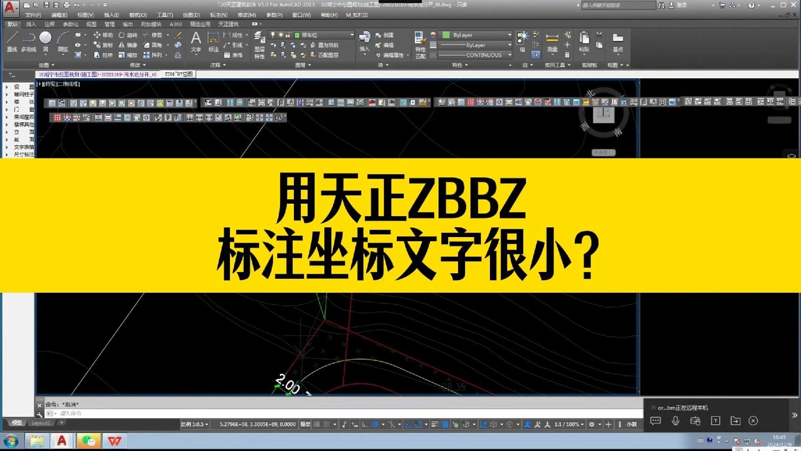
Task: Click 置为当前 (Make Current) layer button
Action: coord(324,45)
